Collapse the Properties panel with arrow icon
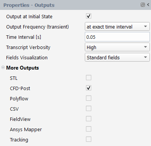The image size is (151, 146). click(x=148, y=5)
